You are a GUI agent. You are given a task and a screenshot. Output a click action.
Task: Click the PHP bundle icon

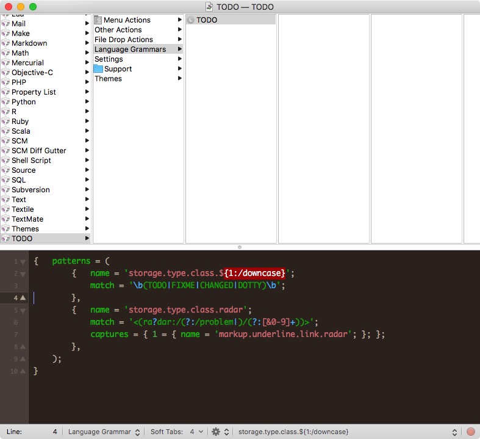click(5, 82)
